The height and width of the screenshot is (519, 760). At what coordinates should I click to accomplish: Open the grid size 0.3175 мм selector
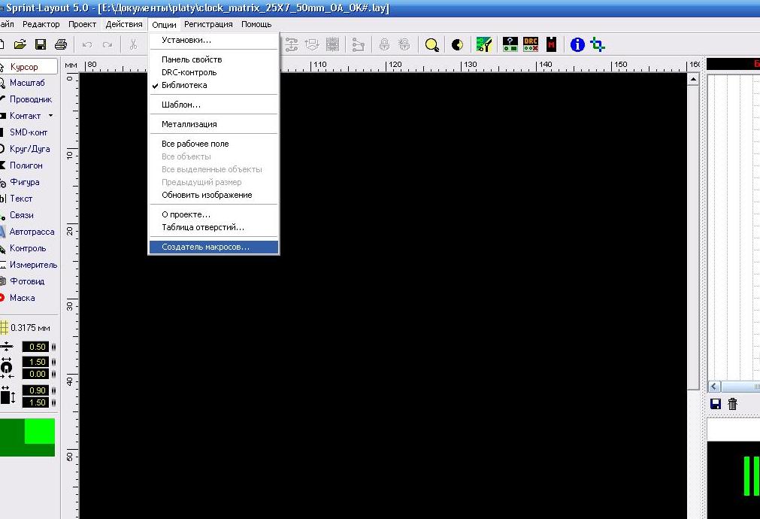29,328
